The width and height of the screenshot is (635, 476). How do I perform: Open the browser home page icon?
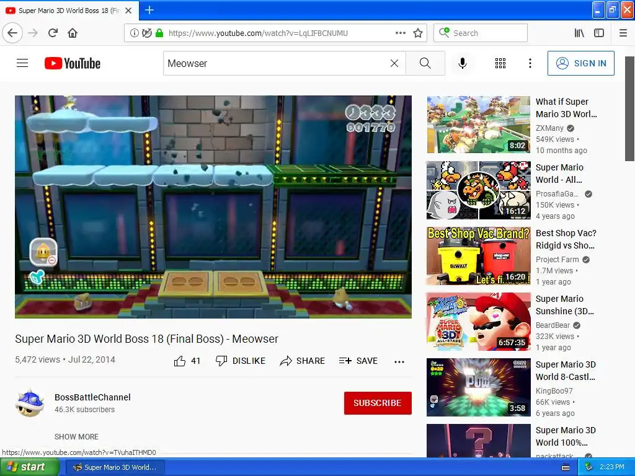click(73, 33)
